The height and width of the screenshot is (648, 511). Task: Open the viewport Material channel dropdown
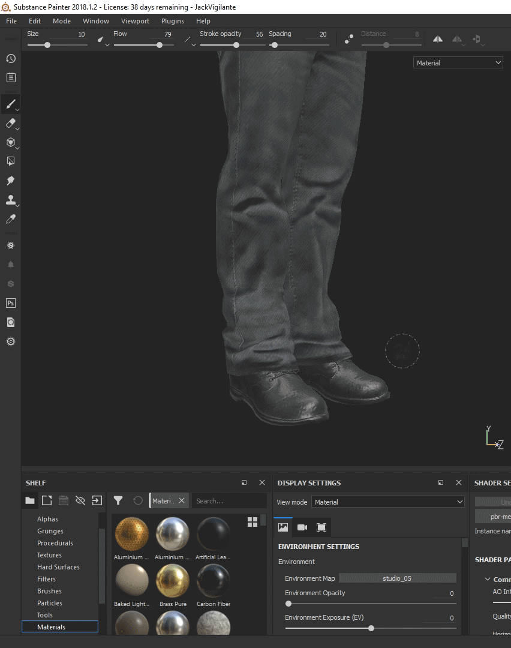[458, 63]
